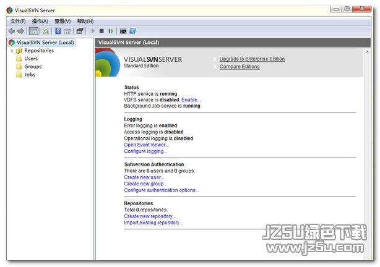Click the Import existing repository link

pos(153,222)
